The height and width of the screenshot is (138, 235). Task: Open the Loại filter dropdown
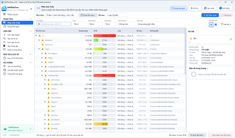[80, 24]
